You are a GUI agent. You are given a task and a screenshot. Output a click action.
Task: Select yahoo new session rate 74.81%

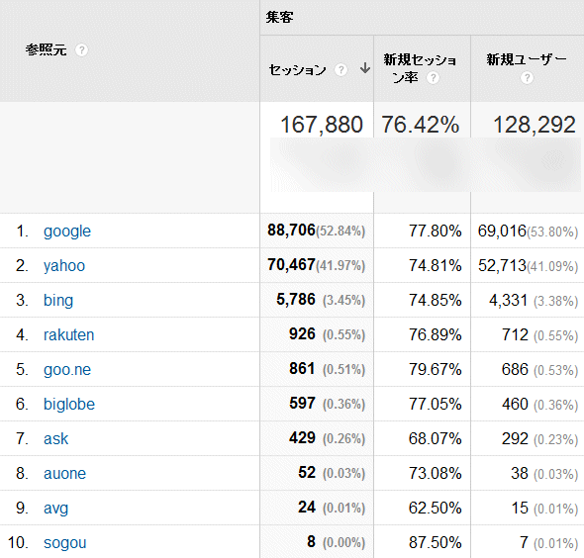pyautogui.click(x=435, y=265)
